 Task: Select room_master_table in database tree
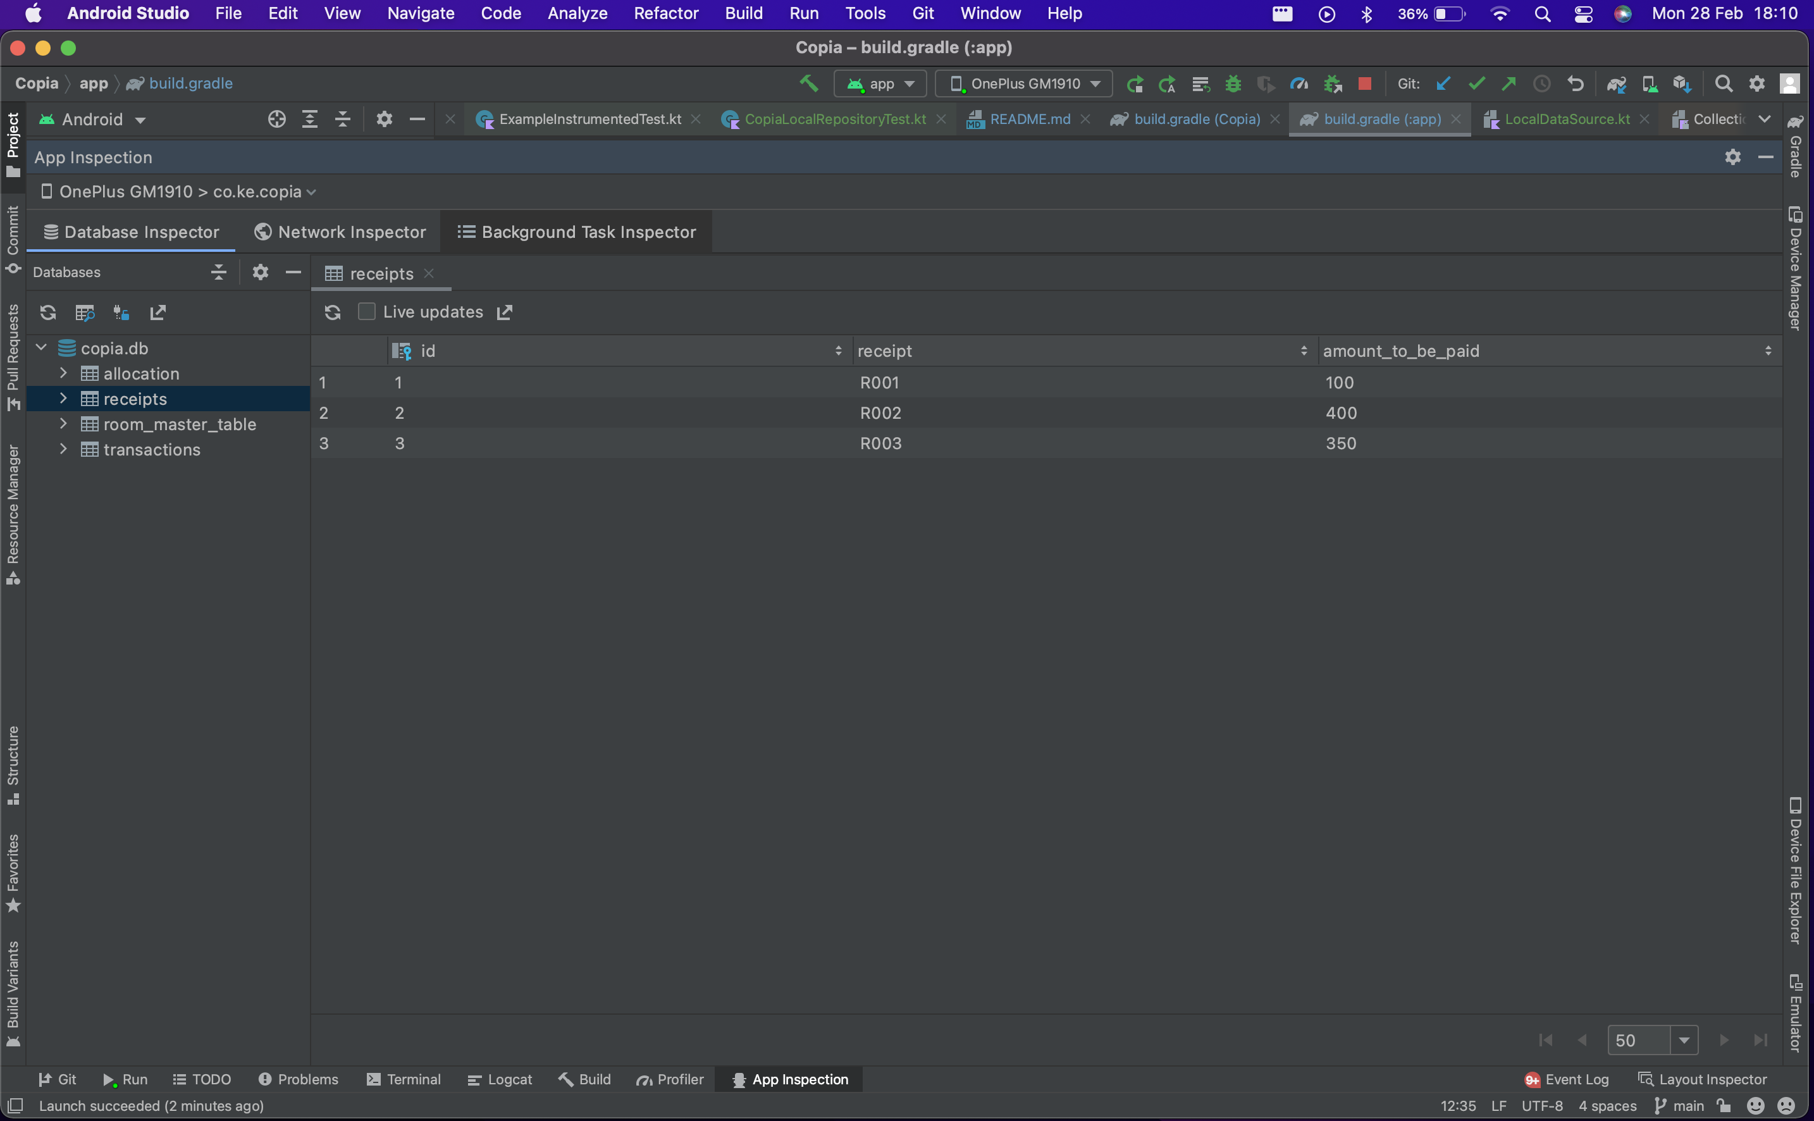tap(180, 424)
